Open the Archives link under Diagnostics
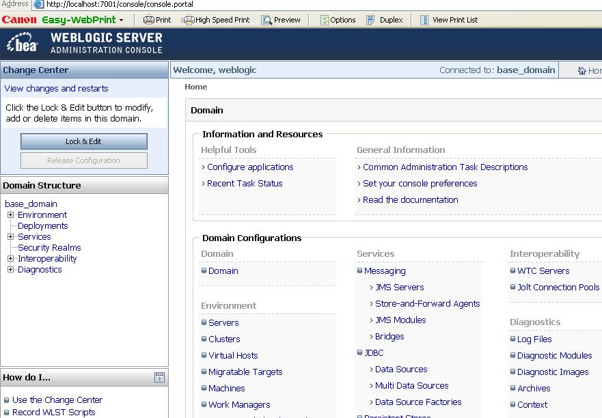Viewport: 602px width, 418px height. coord(534,389)
